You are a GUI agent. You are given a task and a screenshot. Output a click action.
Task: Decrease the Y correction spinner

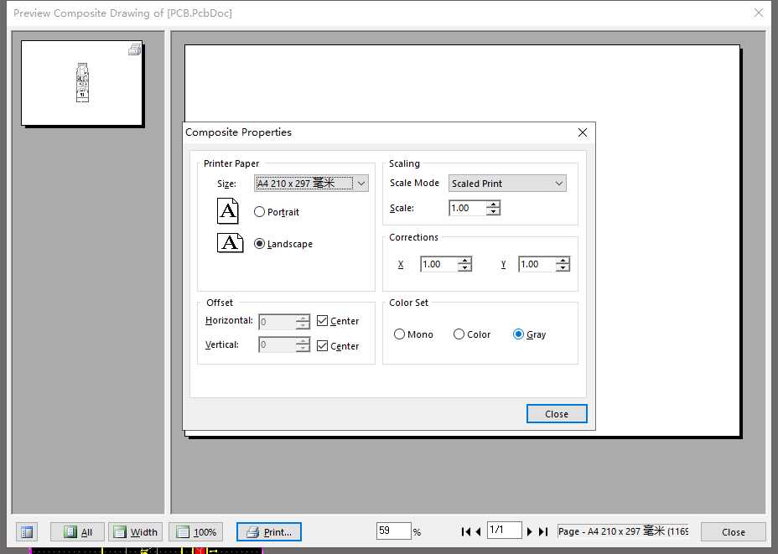click(563, 268)
